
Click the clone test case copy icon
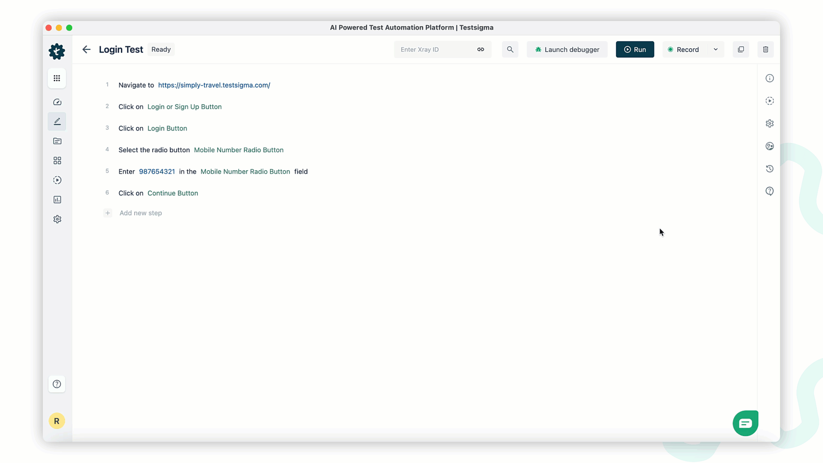coord(741,49)
